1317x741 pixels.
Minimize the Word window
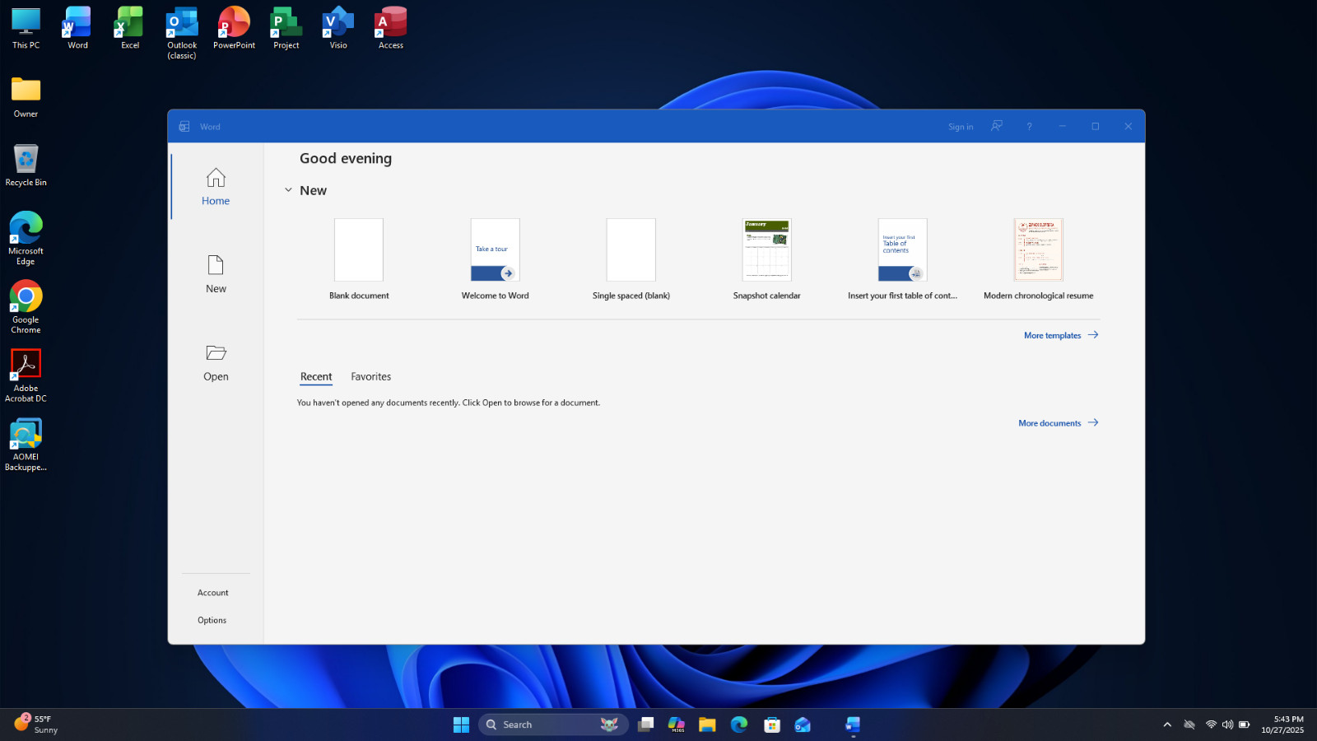1062,126
